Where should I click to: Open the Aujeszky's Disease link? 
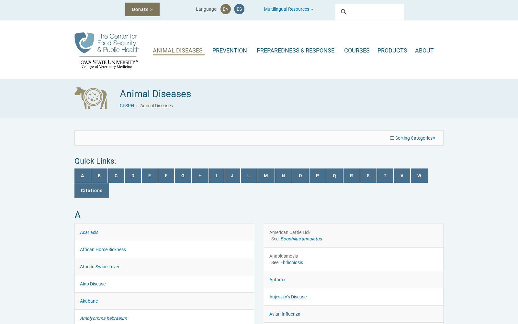pyautogui.click(x=288, y=297)
